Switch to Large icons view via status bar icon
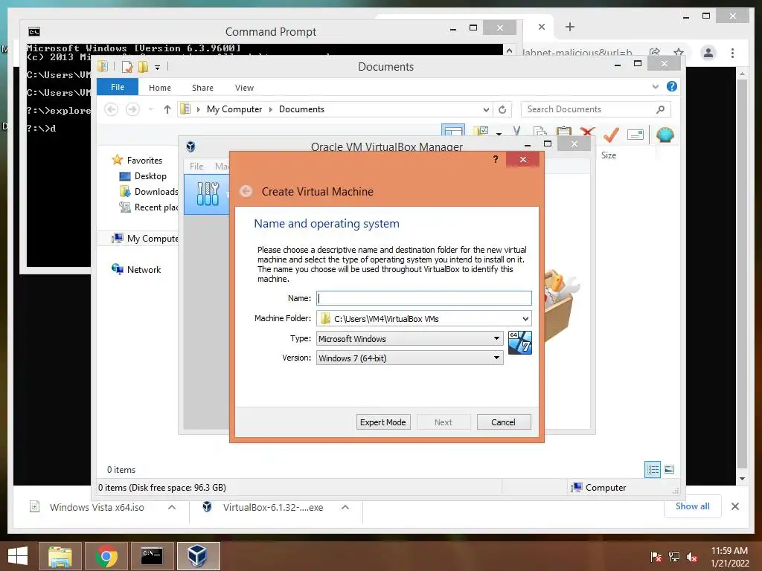 [x=669, y=469]
